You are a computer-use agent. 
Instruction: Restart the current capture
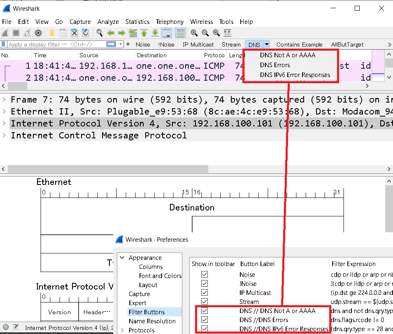point(27,33)
